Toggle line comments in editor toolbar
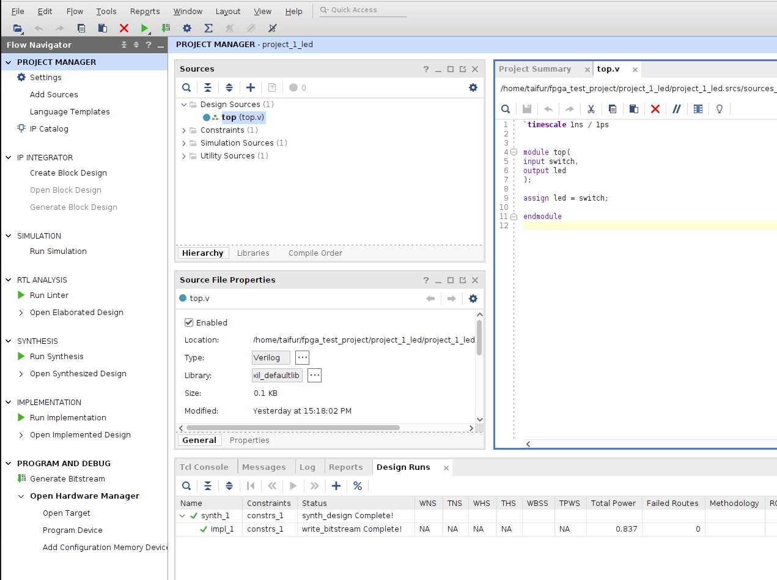This screenshot has height=580, width=777. point(677,109)
